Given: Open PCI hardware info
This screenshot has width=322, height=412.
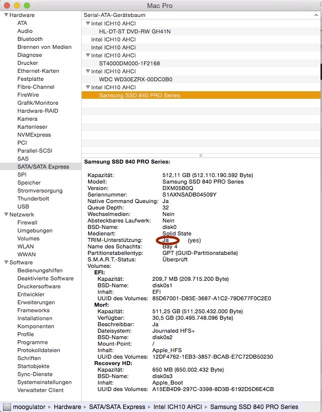Looking at the screenshot, I should 22,143.
